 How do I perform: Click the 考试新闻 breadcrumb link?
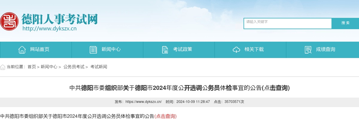(x=99, y=67)
